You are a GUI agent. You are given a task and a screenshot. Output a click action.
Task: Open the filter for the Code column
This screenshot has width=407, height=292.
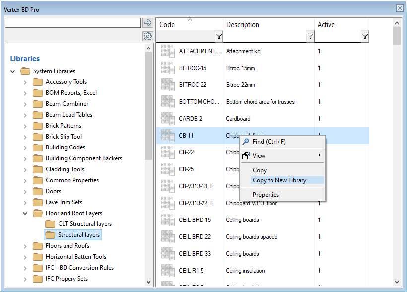pos(219,36)
